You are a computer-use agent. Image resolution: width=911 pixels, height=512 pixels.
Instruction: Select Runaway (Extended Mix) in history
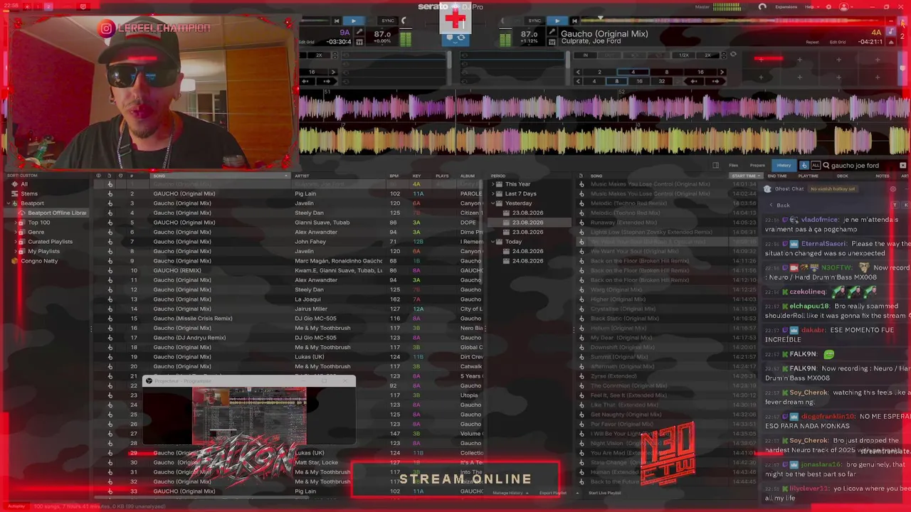623,223
